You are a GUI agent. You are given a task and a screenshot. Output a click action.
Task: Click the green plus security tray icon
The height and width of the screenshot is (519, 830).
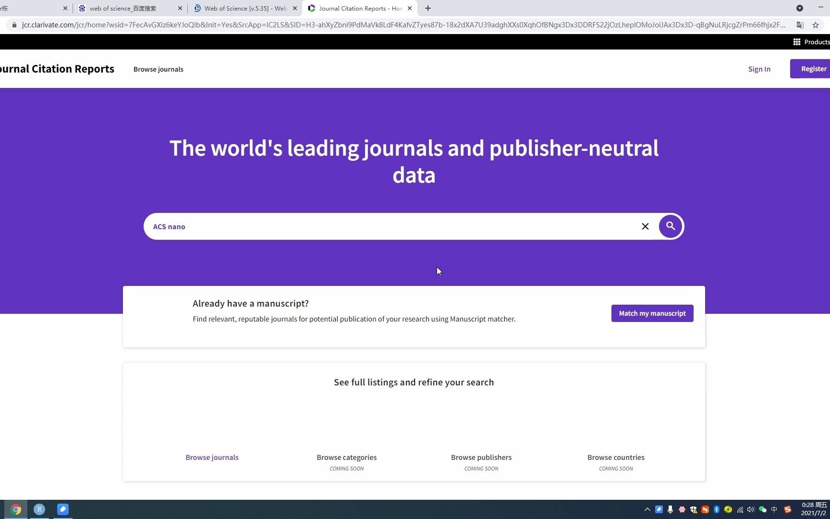tap(728, 509)
